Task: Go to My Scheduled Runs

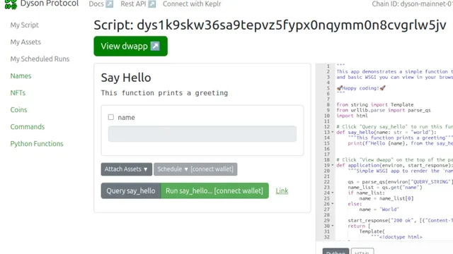Action: tap(40, 59)
